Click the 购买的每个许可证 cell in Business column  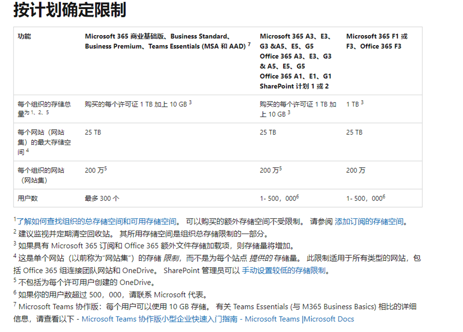(x=138, y=104)
